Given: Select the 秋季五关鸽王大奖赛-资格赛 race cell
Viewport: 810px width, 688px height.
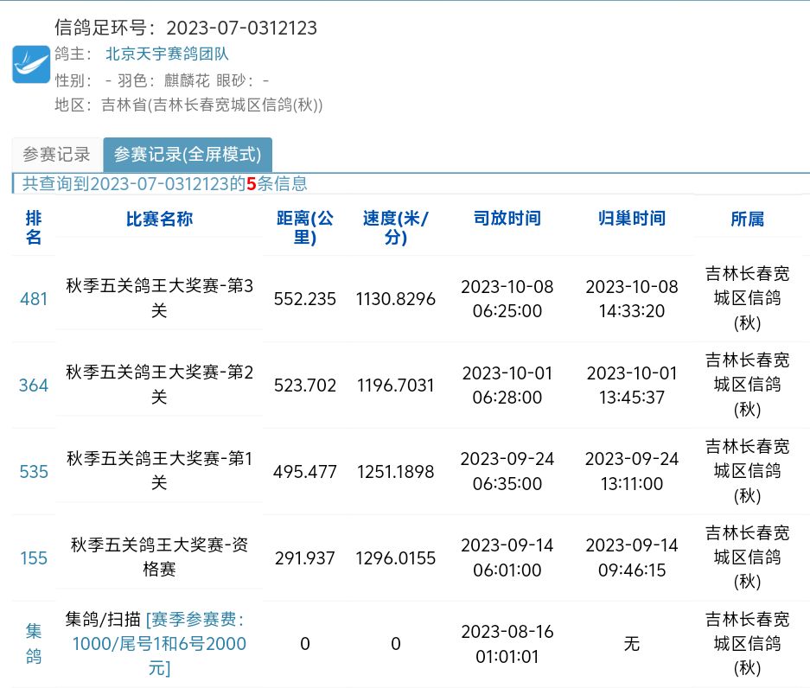Looking at the screenshot, I should pyautogui.click(x=159, y=557).
